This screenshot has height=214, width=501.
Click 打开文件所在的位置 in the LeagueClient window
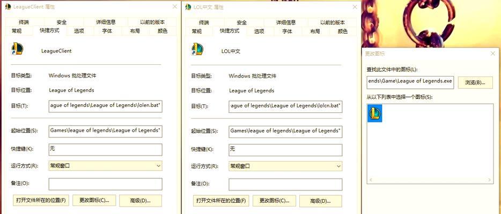[x=41, y=200]
